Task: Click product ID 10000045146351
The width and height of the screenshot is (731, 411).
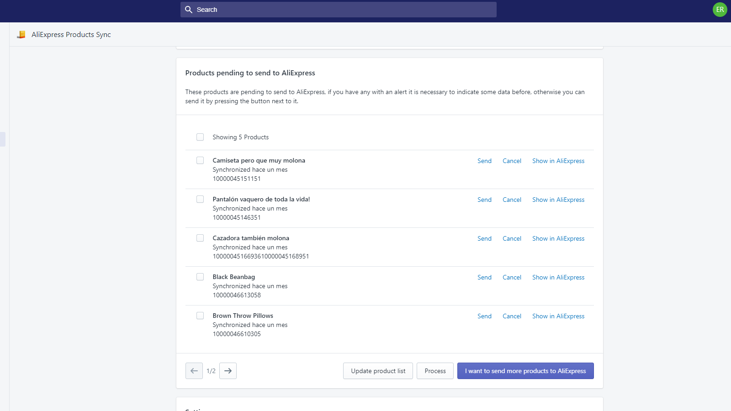Action: [x=237, y=217]
